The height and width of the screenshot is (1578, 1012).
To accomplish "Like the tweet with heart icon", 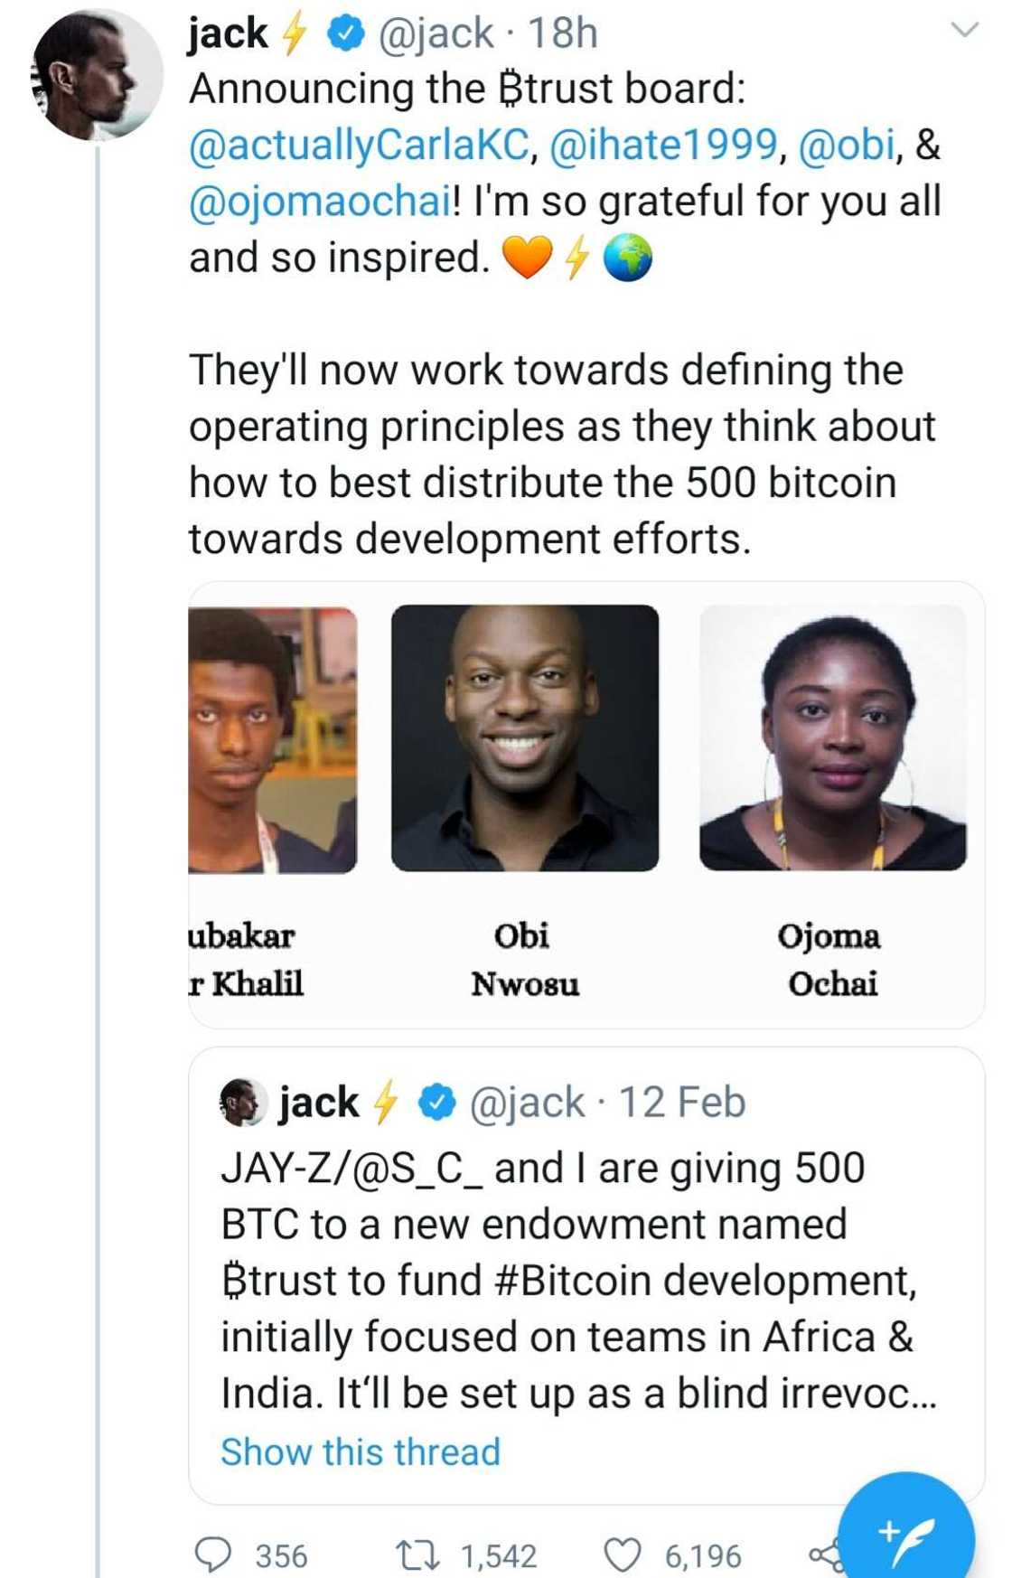I will pyautogui.click(x=622, y=1555).
